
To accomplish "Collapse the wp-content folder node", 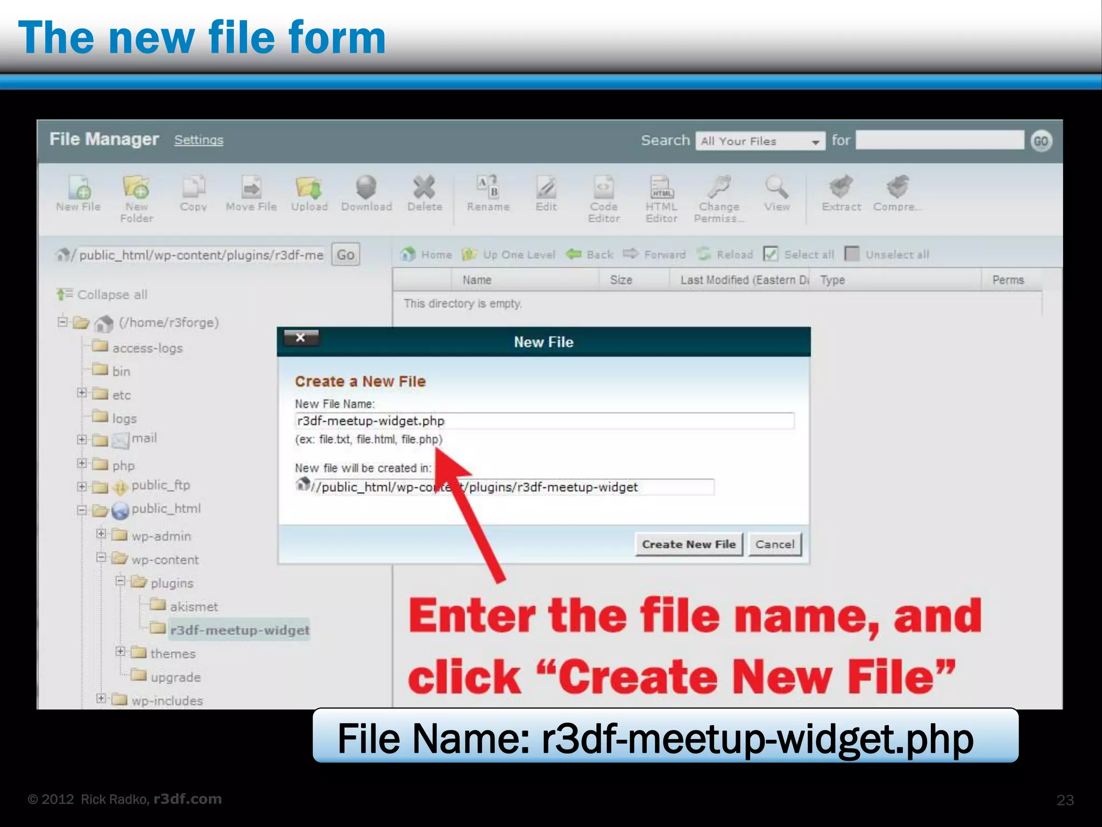I will point(101,557).
